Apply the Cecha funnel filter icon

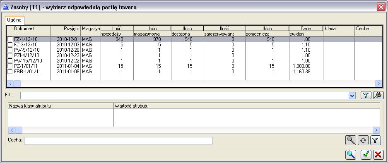pyautogui.click(x=376, y=141)
